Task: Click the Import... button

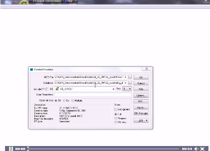Action: click(x=141, y=107)
